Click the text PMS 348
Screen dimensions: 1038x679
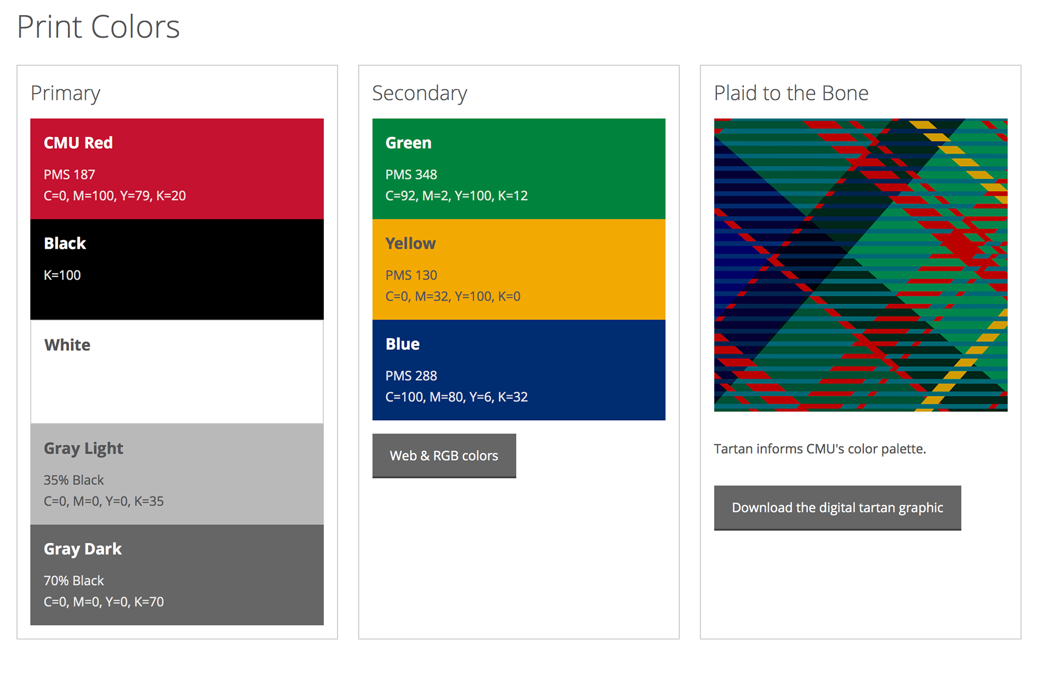tap(411, 175)
